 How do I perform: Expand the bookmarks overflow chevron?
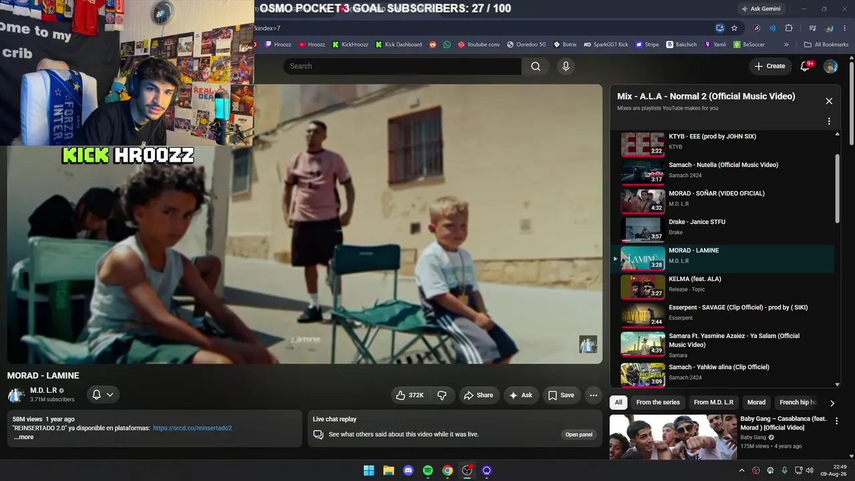tap(786, 45)
